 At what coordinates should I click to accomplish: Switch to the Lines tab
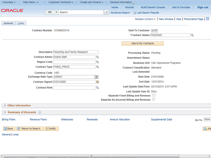tap(20, 23)
